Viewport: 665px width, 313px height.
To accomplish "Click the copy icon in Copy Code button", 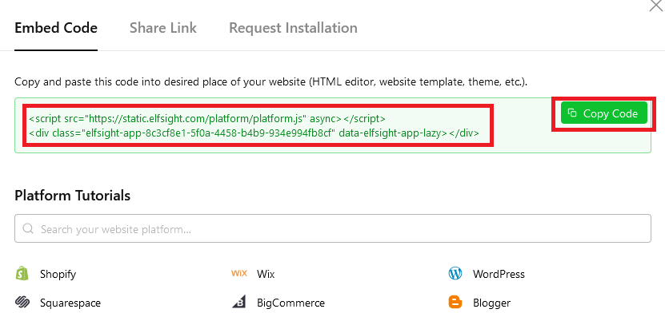I will tap(572, 113).
